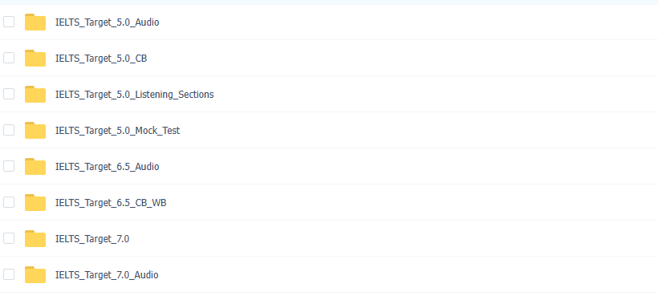
Task: Select the checkbox beside IELTS_Target_5.0_Mock_Test
Action: pos(9,130)
